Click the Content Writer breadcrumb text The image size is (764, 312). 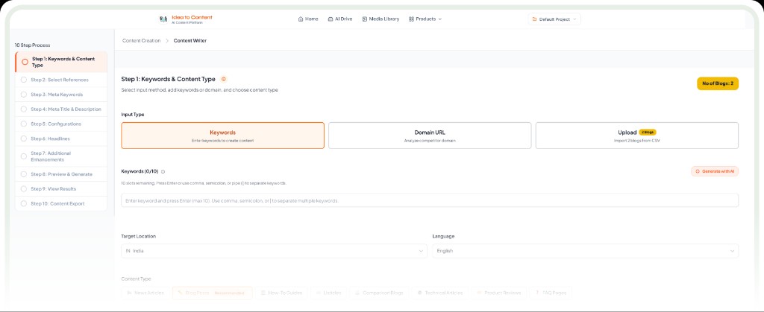190,41
